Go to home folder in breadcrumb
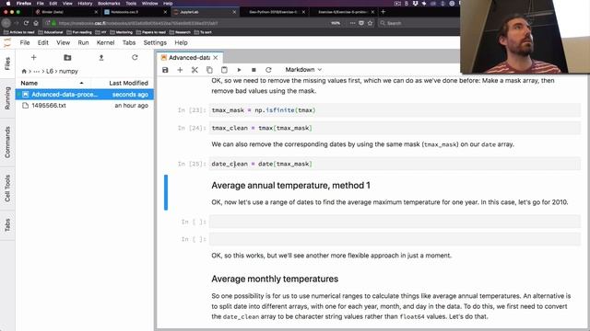Screen dimensions: 590x331 (x=24, y=71)
